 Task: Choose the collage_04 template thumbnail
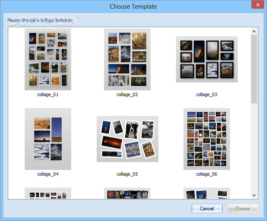[x=48, y=139]
